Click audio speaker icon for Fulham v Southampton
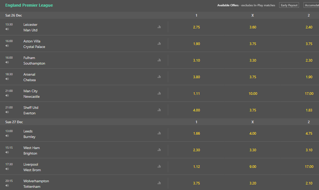Viewport: 319px width, 190px height. point(7,62)
